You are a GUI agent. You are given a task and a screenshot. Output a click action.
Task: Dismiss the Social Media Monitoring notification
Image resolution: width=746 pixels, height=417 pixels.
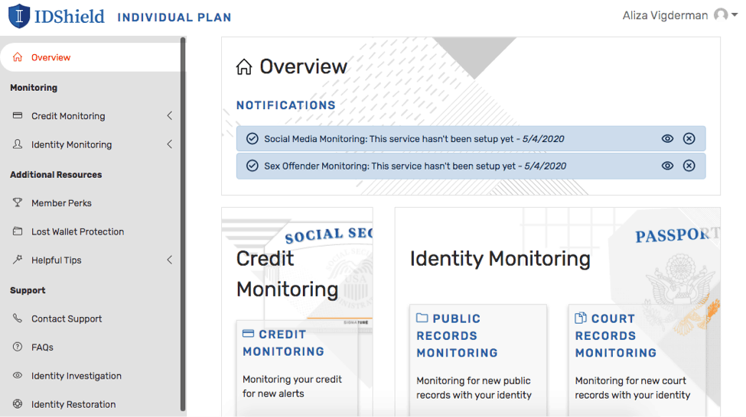[x=689, y=139]
